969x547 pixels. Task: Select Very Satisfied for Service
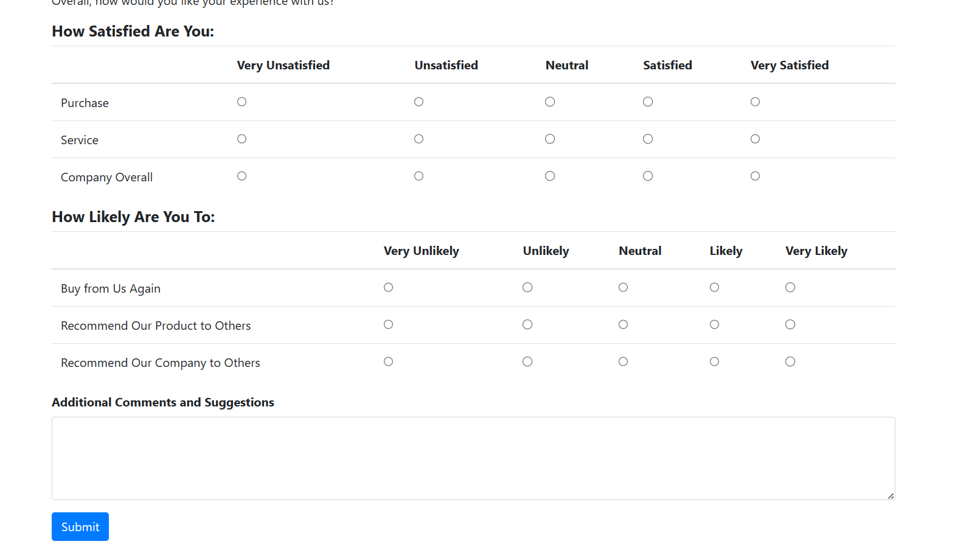click(755, 139)
